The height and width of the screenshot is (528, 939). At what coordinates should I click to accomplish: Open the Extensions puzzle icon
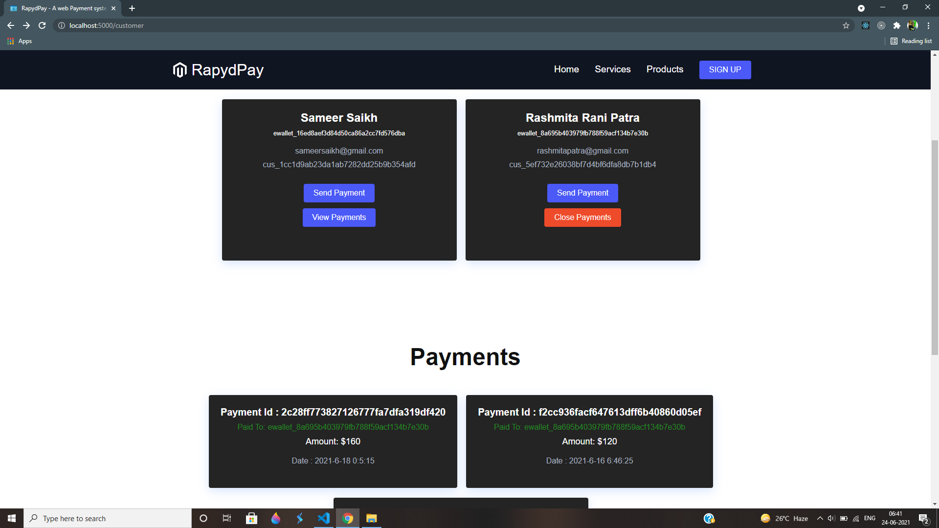click(896, 25)
